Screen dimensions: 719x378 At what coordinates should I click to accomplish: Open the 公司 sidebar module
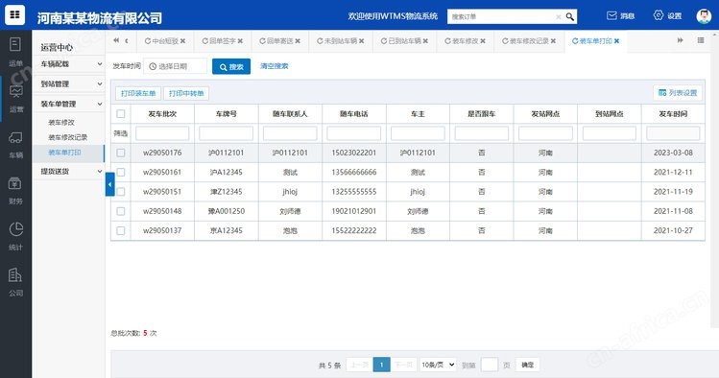[15, 281]
